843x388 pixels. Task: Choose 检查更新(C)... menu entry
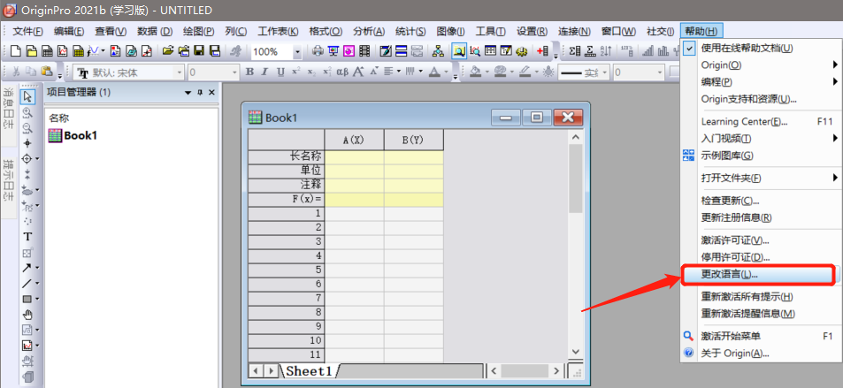[x=761, y=201]
